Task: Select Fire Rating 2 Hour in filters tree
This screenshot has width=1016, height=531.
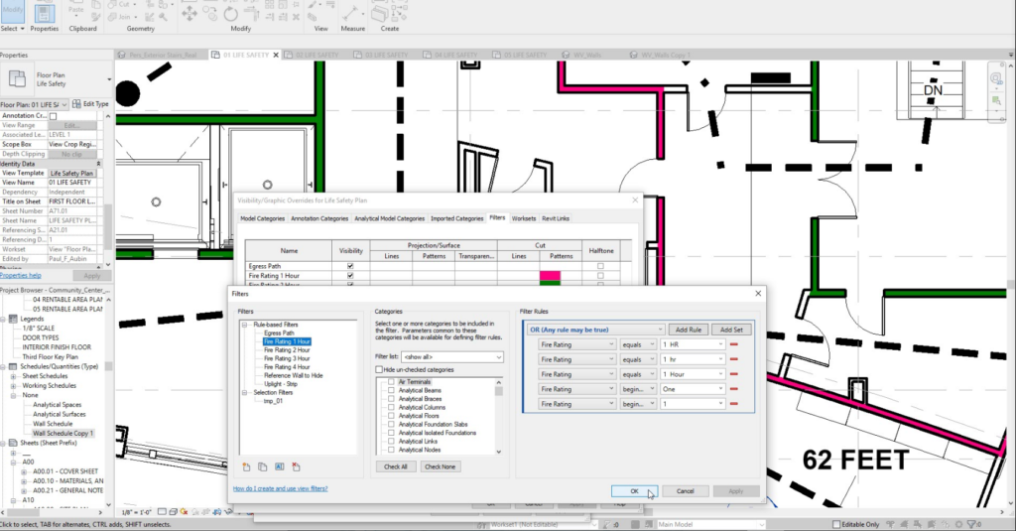Action: pyautogui.click(x=287, y=350)
